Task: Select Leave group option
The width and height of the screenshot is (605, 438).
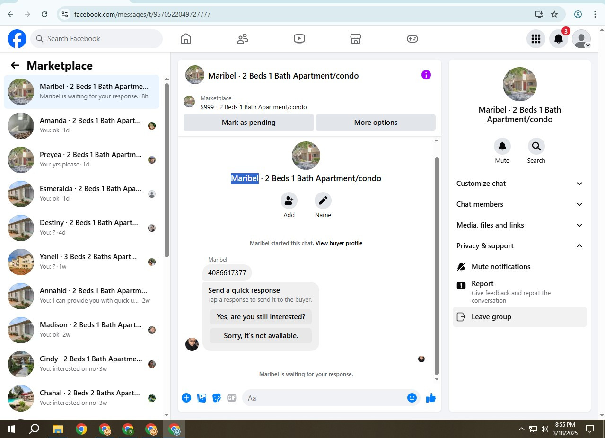Action: [x=520, y=317]
